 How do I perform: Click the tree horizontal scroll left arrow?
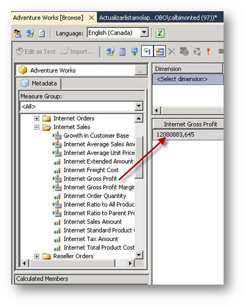click(x=24, y=264)
